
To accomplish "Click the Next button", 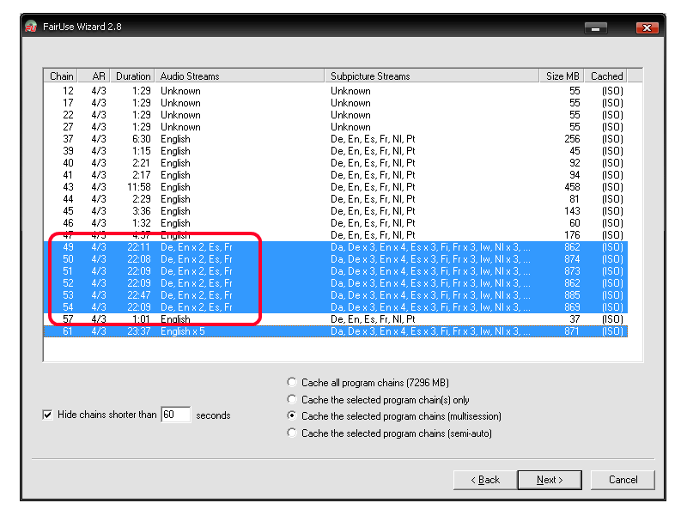I will [550, 480].
